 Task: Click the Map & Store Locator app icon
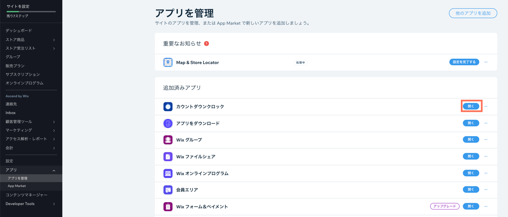(168, 62)
